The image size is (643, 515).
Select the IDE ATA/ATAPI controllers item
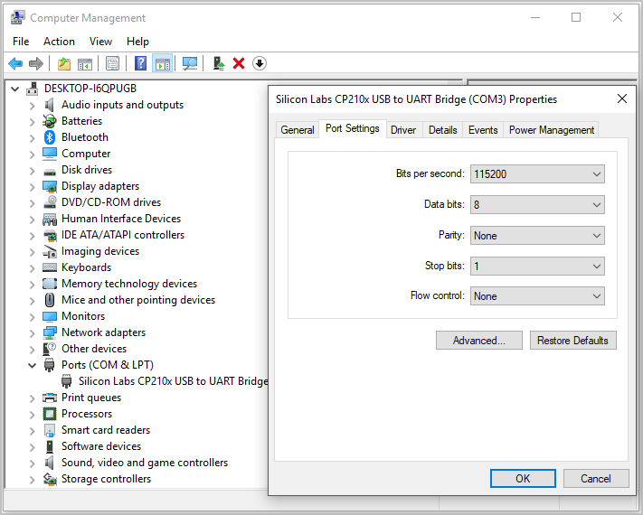(123, 235)
